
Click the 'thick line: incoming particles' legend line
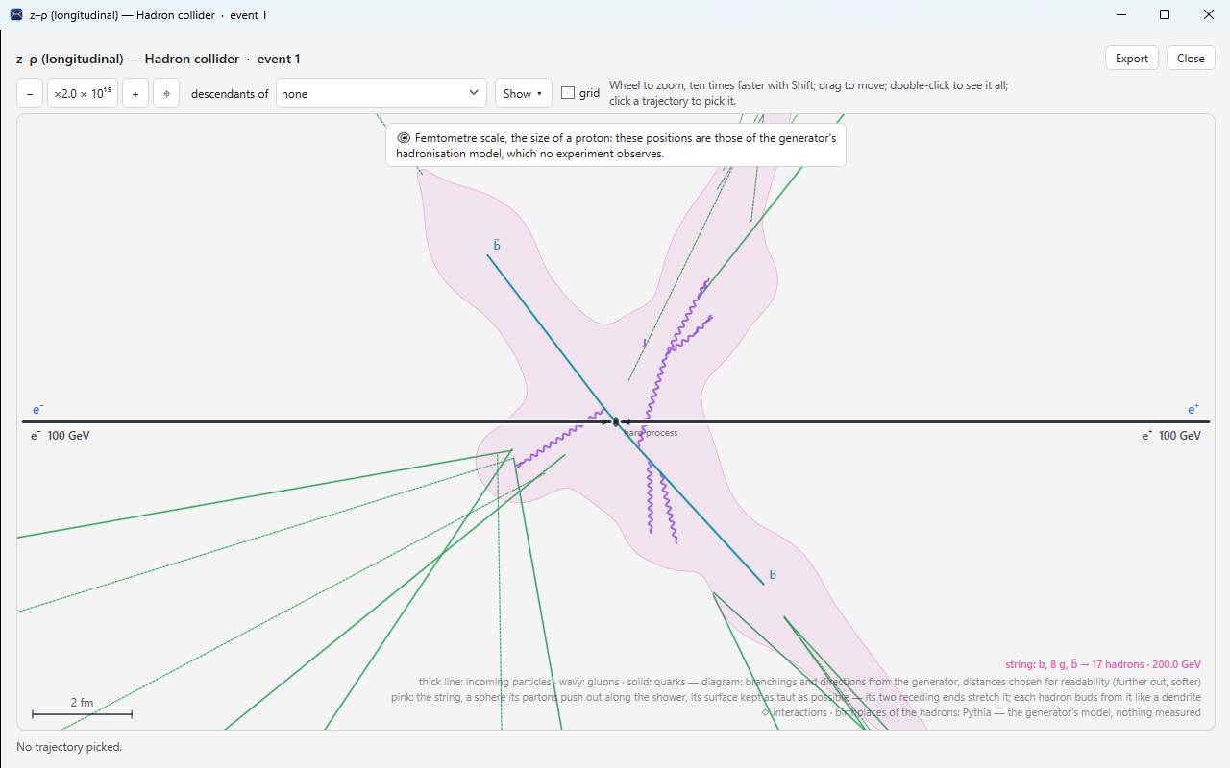pyautogui.click(x=810, y=682)
